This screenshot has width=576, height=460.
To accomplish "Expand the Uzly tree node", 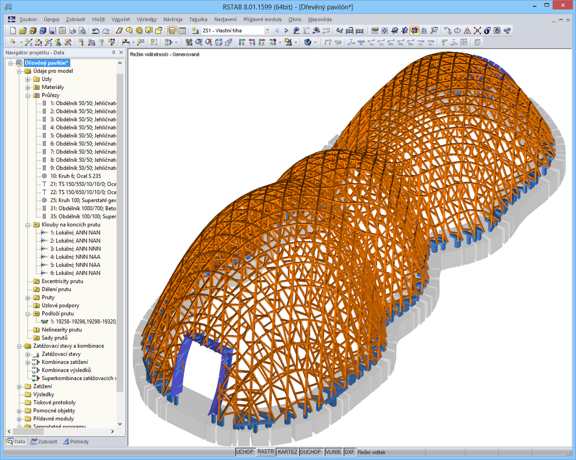I will click(27, 79).
